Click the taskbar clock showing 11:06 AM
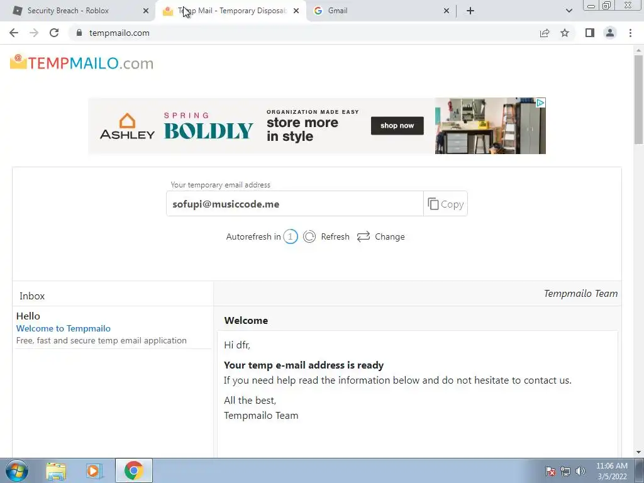Image resolution: width=644 pixels, height=483 pixels. (612, 471)
